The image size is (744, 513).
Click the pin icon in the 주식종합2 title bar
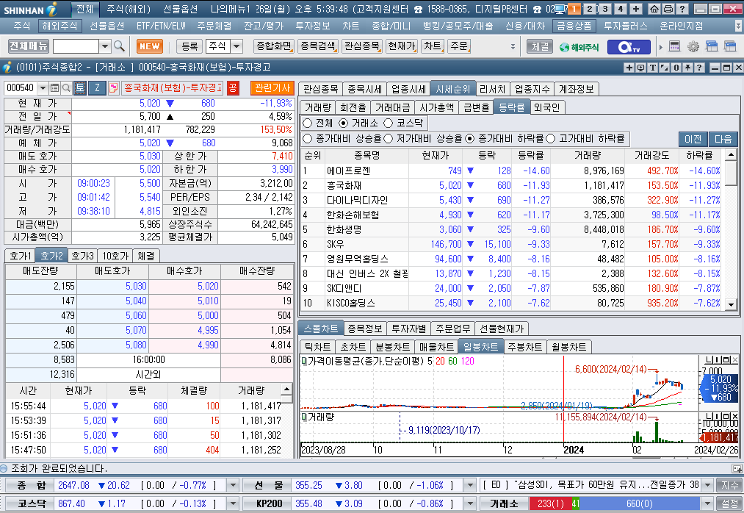coord(687,68)
